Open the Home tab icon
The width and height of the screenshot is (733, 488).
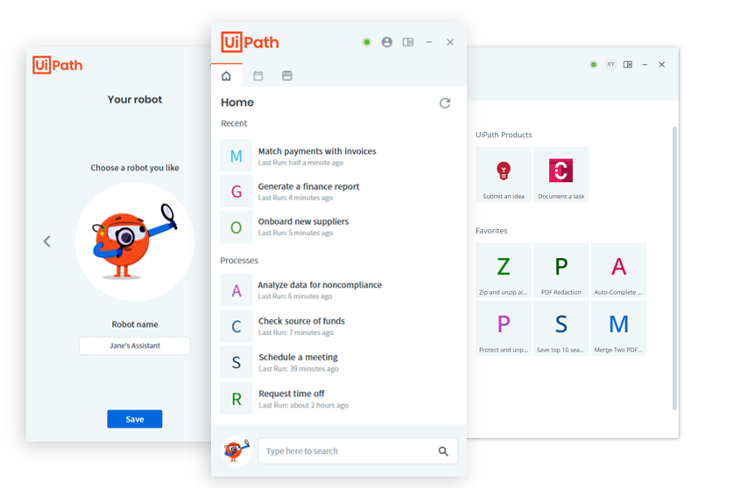coord(226,76)
